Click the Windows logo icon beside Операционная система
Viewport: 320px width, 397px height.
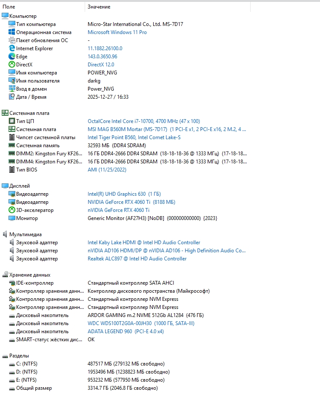tap(11, 32)
